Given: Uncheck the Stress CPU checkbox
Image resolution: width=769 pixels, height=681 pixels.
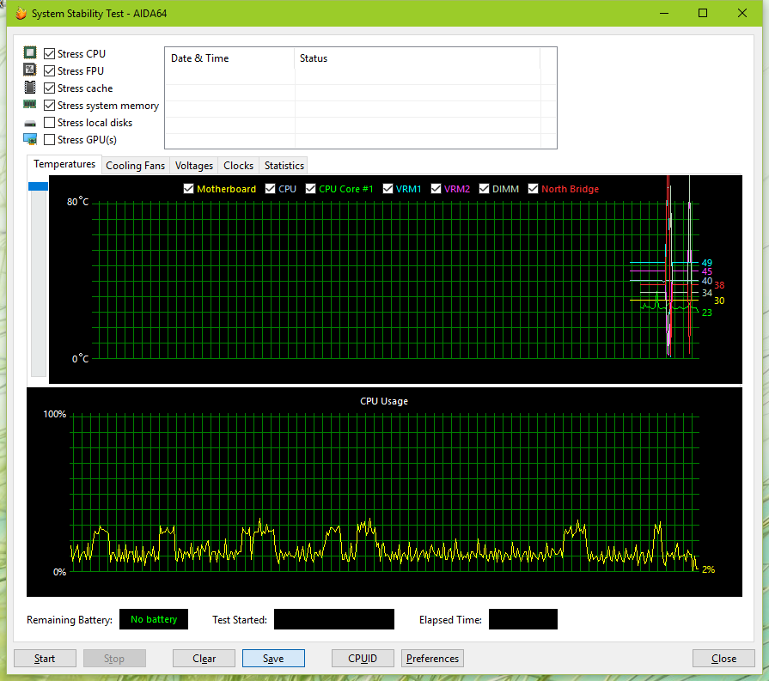Looking at the screenshot, I should (x=49, y=53).
